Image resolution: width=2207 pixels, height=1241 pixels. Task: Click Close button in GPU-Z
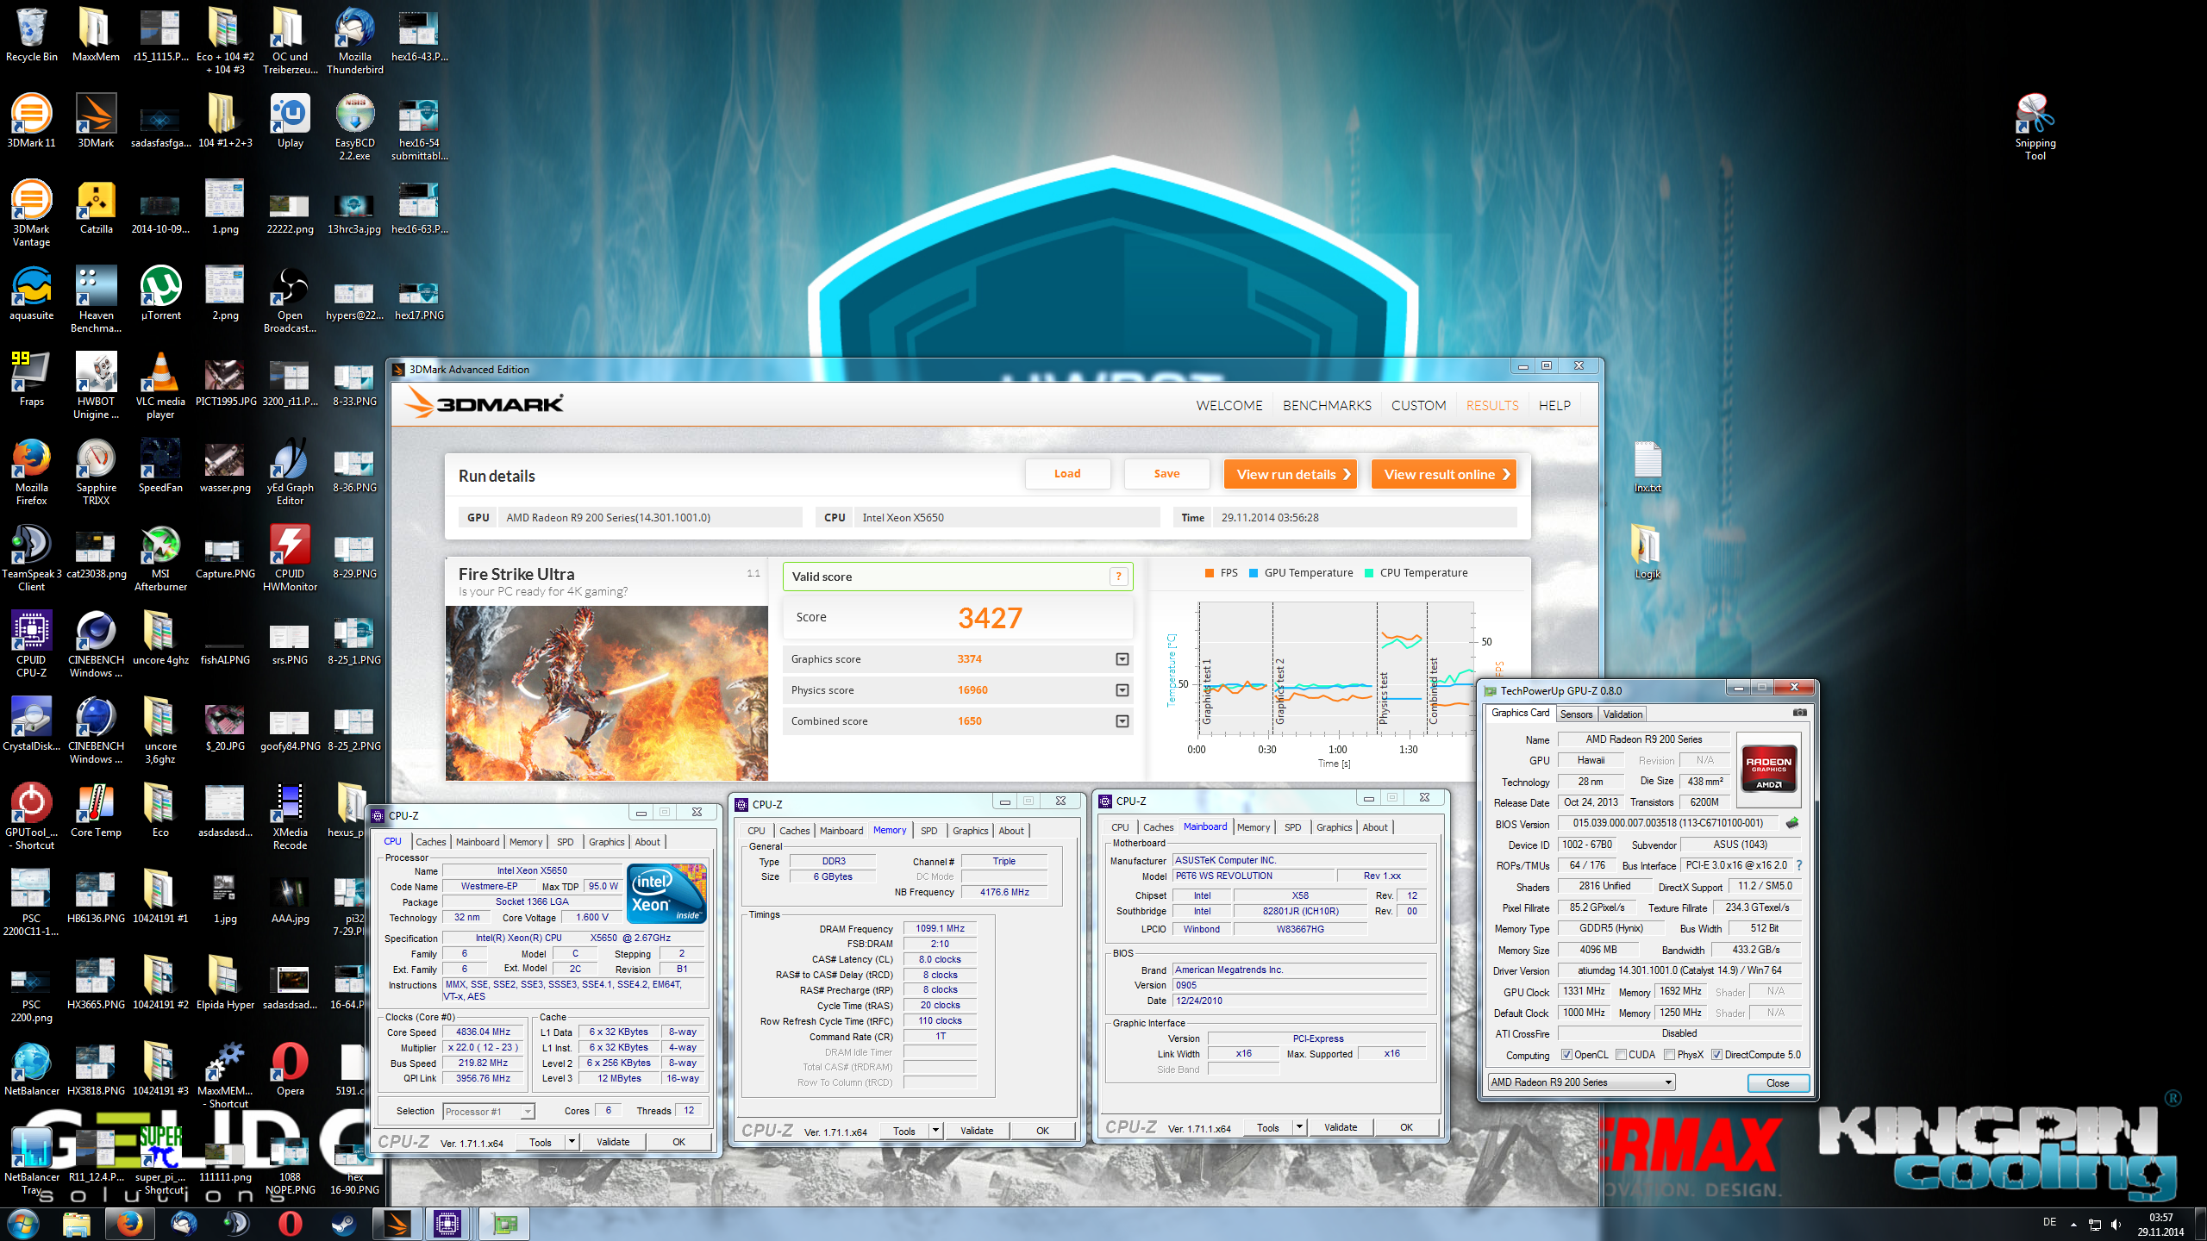[x=1777, y=1083]
